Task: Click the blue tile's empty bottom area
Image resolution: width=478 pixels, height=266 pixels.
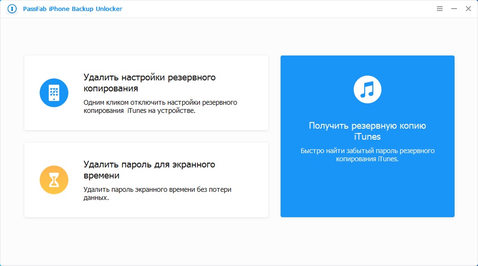Action: (367, 196)
